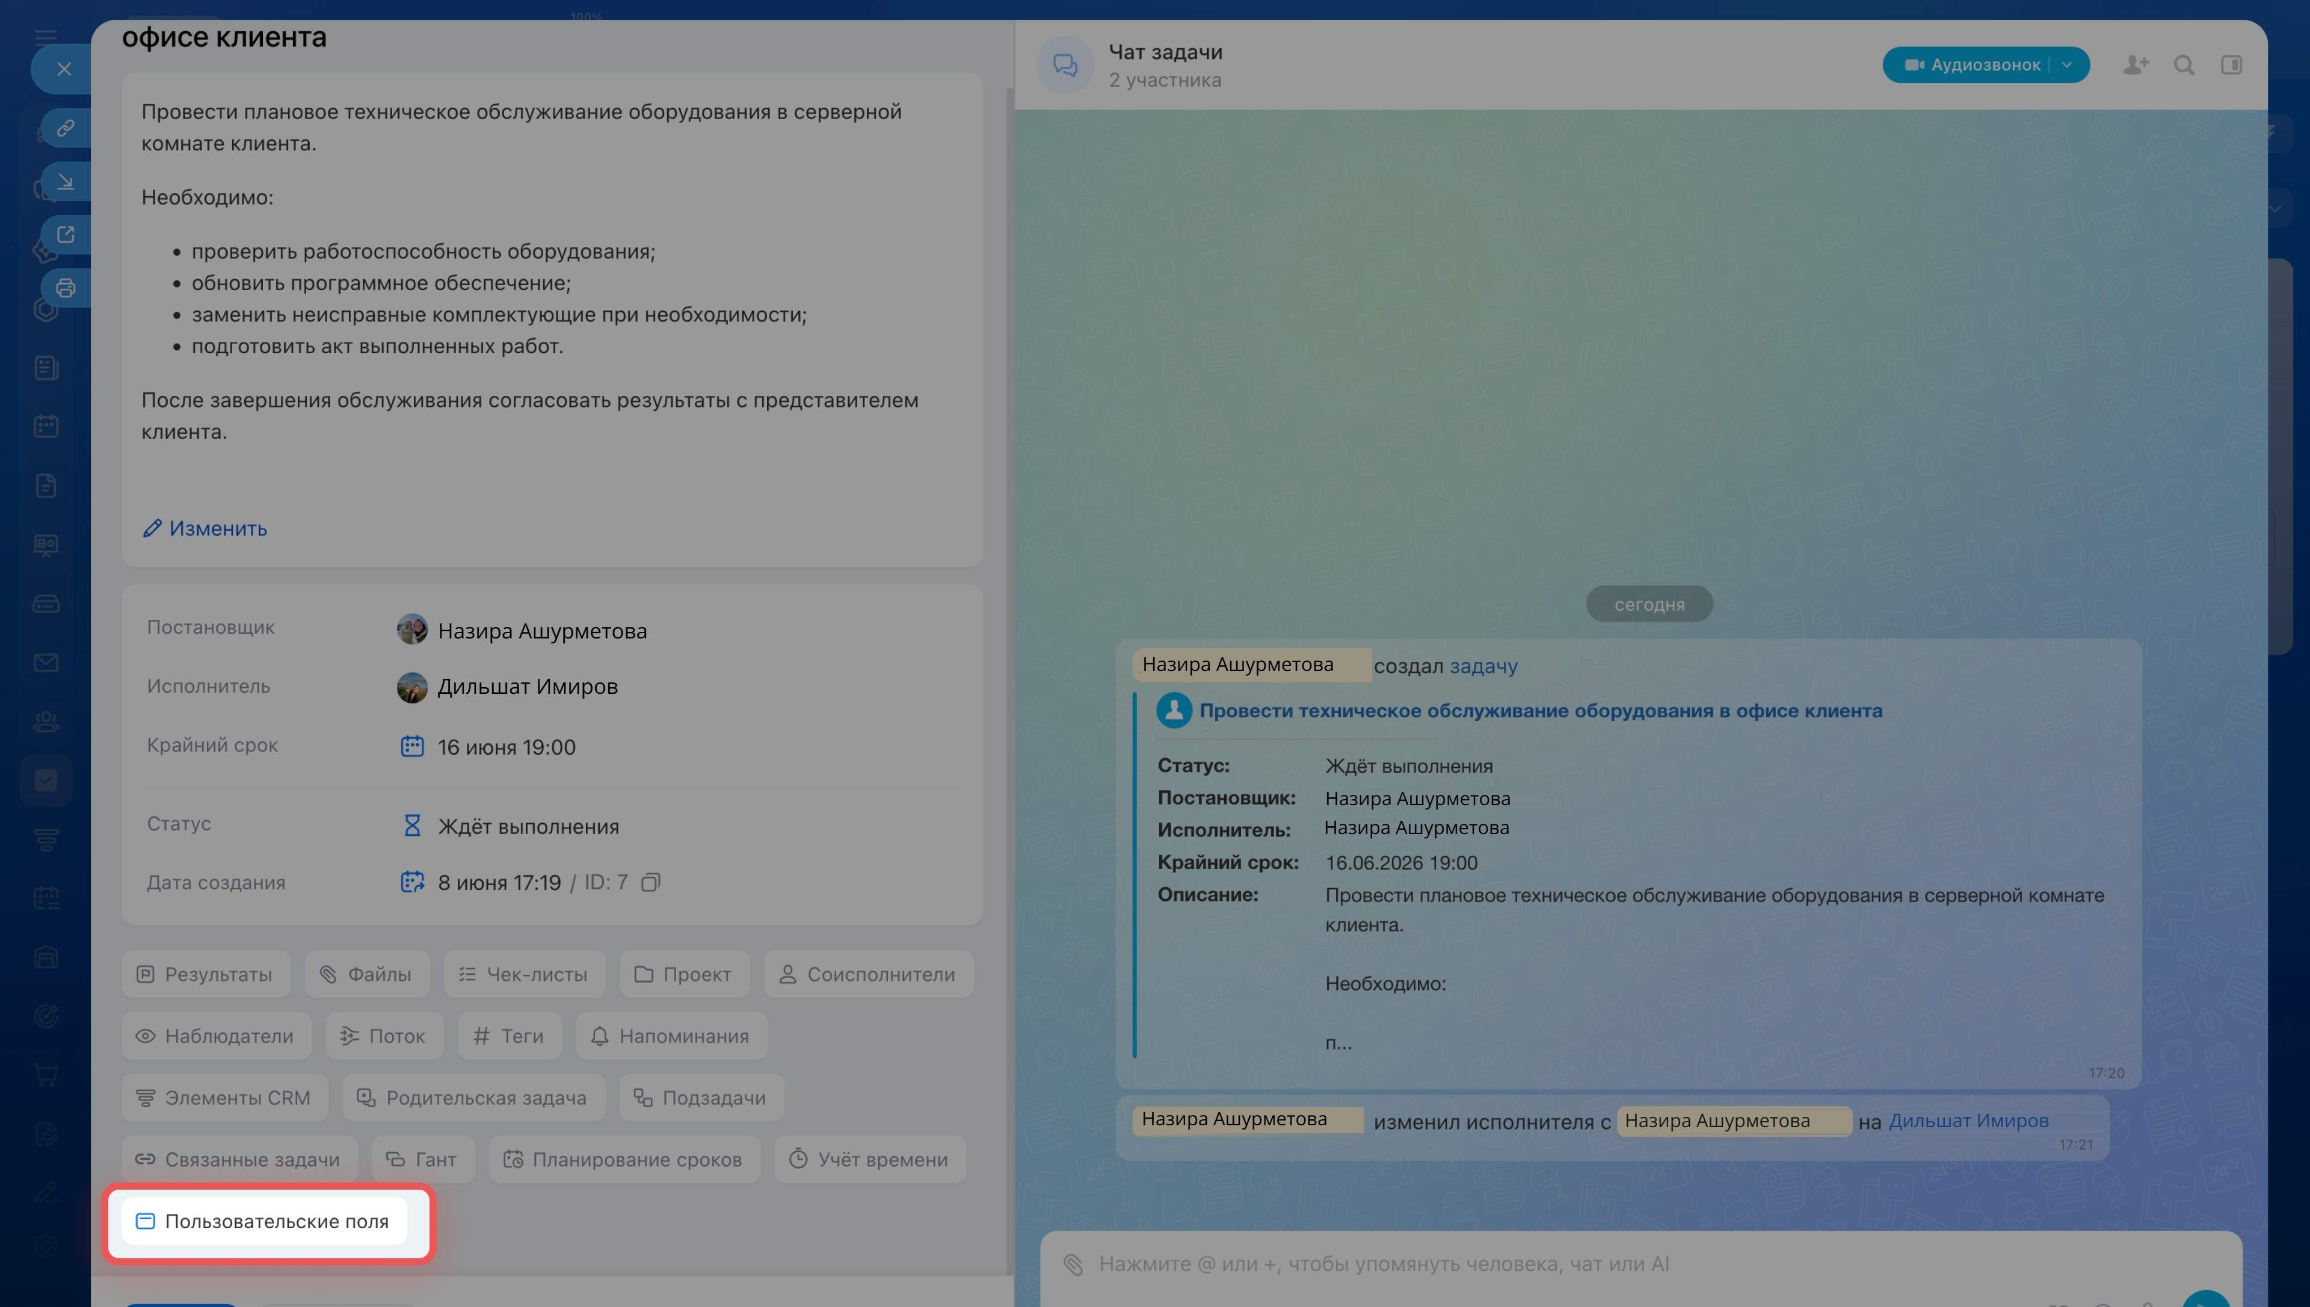
Task: Toggle chat sidebar panel icon
Action: (x=2232, y=64)
